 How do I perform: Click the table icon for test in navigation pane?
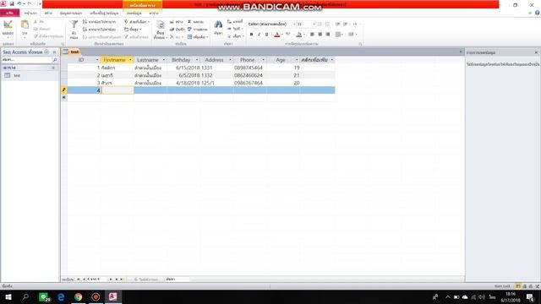tap(8, 75)
